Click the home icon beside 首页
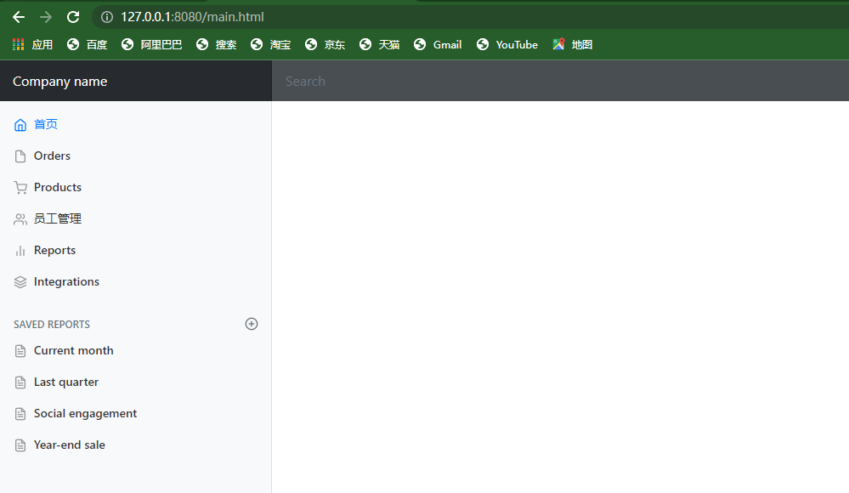The height and width of the screenshot is (493, 849). (x=20, y=125)
